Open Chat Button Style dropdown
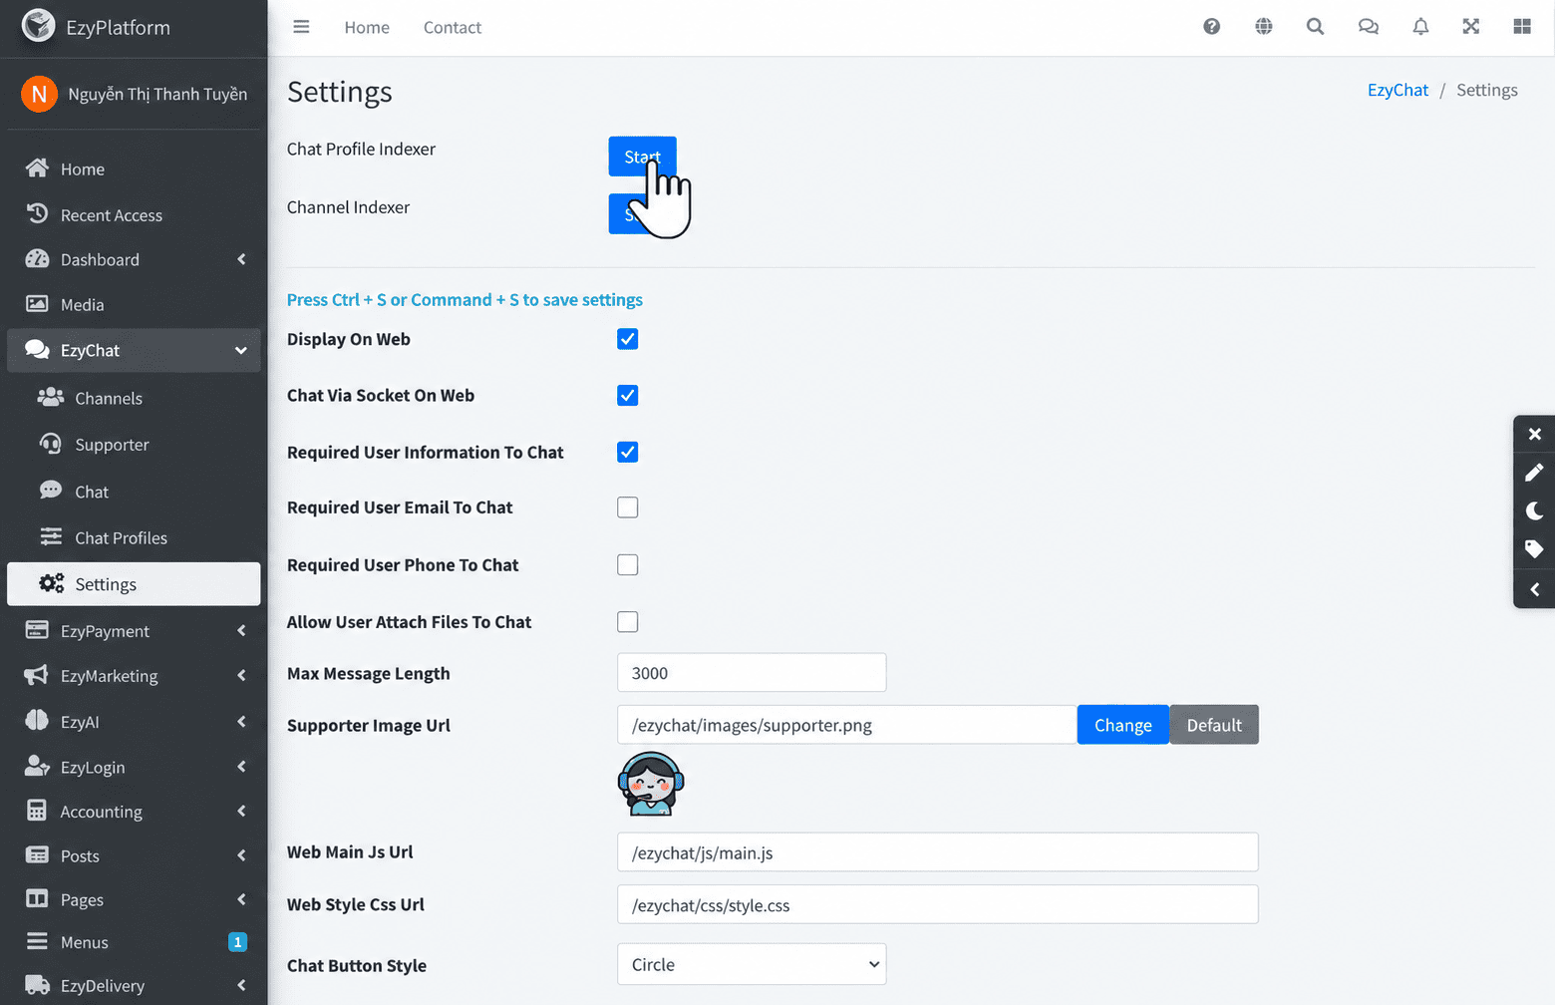The image size is (1555, 1005). pyautogui.click(x=752, y=964)
